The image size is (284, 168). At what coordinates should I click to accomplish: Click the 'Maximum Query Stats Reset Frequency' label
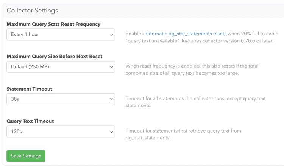click(x=53, y=24)
